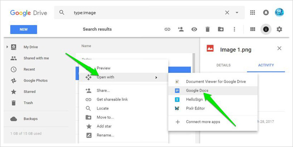Viewport: 293px width, 147px height.
Task: Click the move-to folder toolbar icon
Action: coord(221,29)
